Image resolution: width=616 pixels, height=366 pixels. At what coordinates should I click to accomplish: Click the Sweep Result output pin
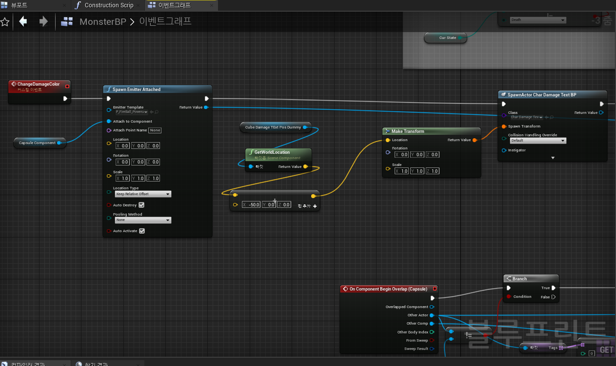coord(432,348)
